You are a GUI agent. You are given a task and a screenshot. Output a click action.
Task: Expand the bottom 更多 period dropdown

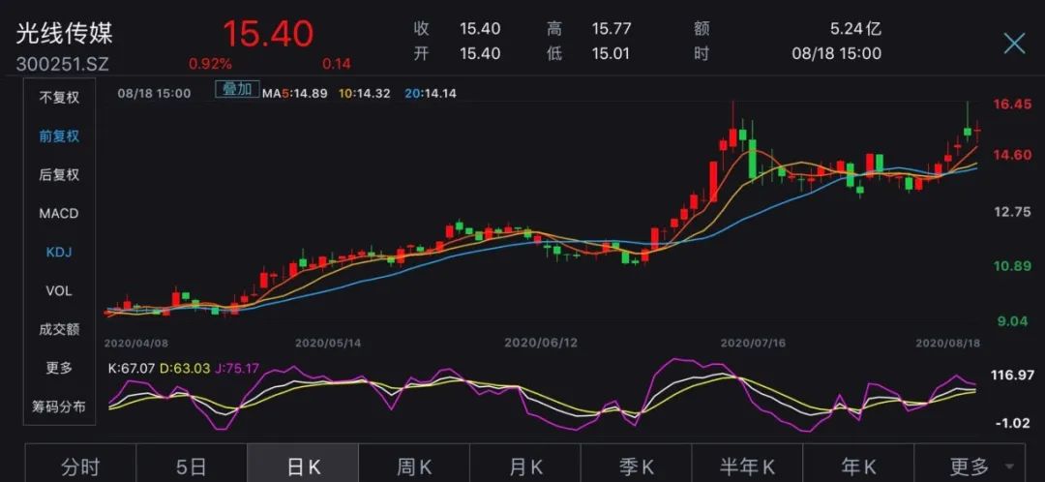970,466
